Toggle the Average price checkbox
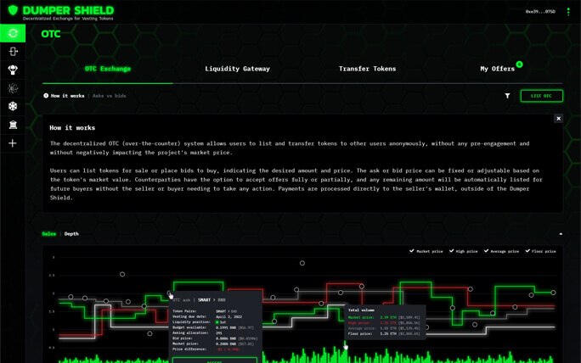Screen dimensions: 581x363 [x=486, y=251]
